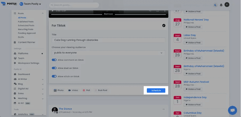Click the TikTok Title input field
This screenshot has width=241, height=117.
tap(108, 40)
